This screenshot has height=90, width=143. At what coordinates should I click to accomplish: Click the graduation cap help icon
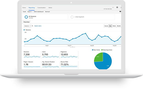click(120, 11)
